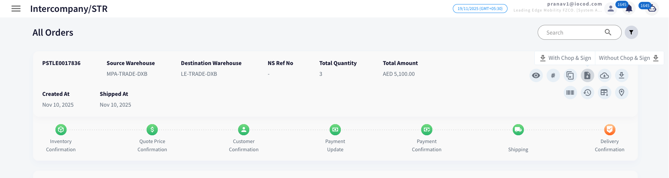Select Without Chop & Sign download
669x178 pixels.
tap(629, 58)
